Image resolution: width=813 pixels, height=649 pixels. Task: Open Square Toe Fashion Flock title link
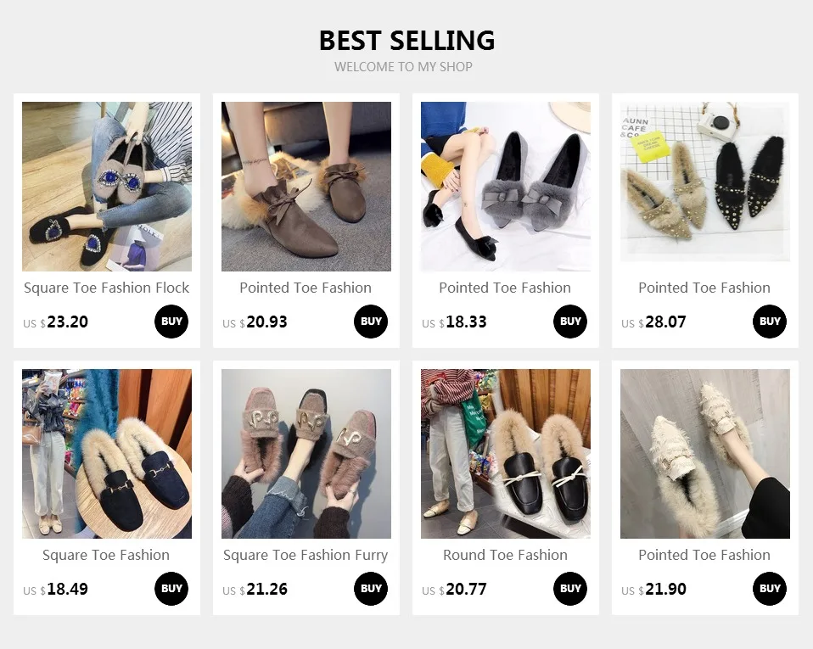[107, 288]
